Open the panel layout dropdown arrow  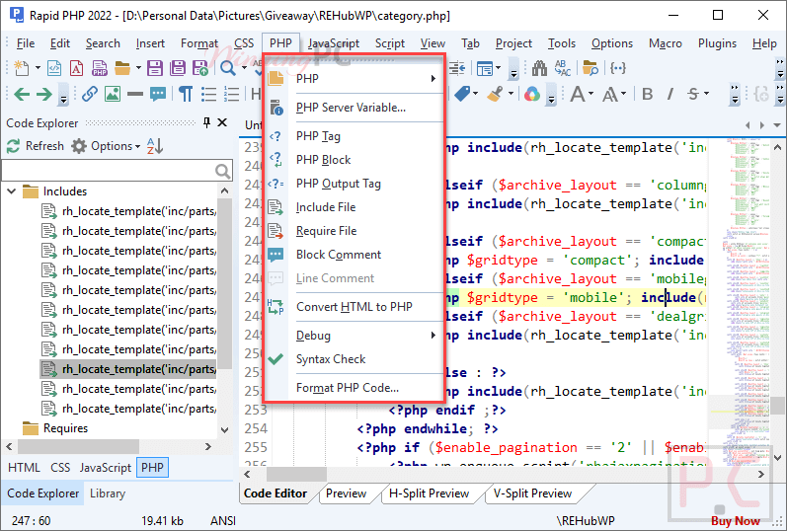[499, 68]
